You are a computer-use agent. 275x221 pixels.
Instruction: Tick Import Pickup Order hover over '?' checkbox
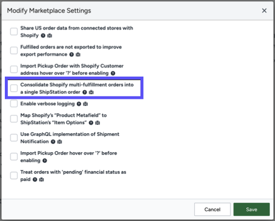click(14, 157)
